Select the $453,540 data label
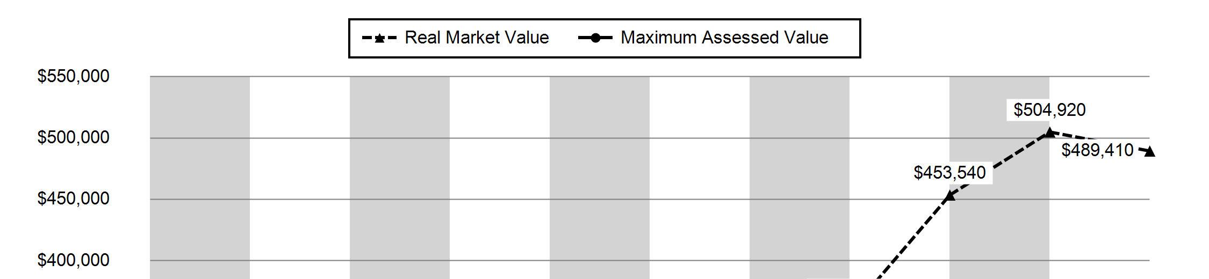The height and width of the screenshot is (279, 1209). [x=949, y=173]
